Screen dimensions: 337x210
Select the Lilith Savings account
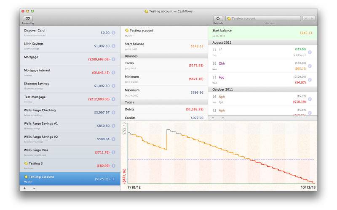(70, 46)
